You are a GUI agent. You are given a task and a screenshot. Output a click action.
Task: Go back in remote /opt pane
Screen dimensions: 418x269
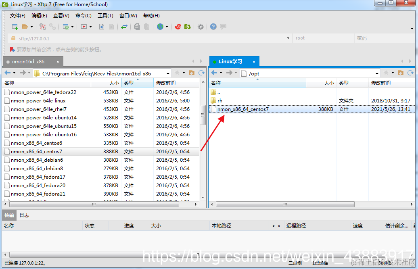click(214, 73)
